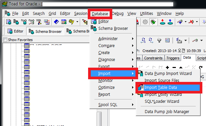Open the Grid menu
Viewport: 206px width, 126px height.
52,14
